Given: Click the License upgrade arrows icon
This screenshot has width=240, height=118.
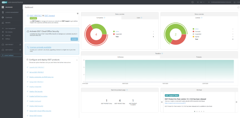Looking at the screenshot, I should [28, 47].
